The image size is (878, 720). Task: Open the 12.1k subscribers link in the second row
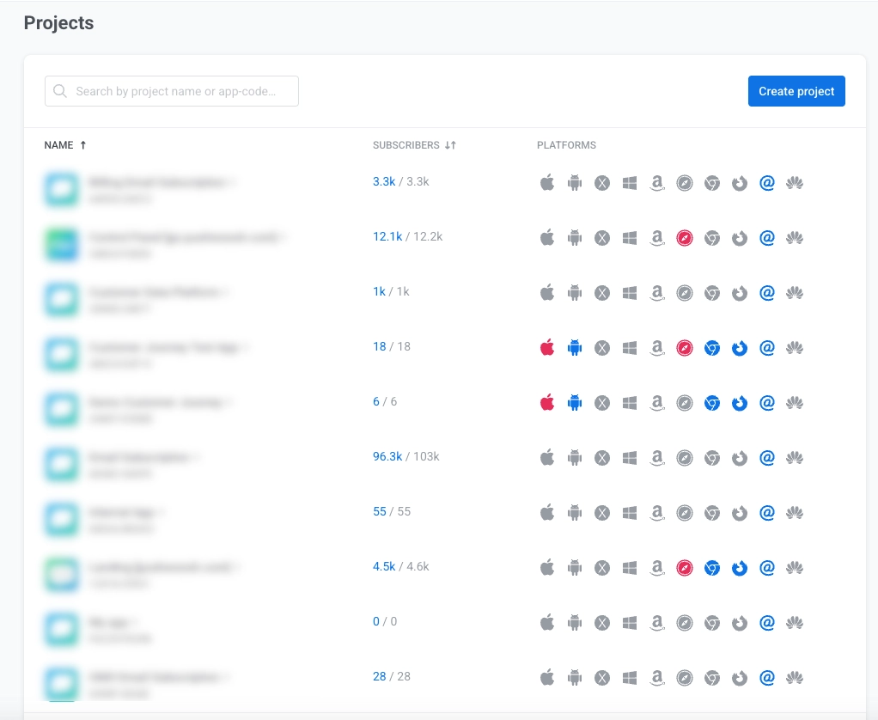(x=387, y=236)
